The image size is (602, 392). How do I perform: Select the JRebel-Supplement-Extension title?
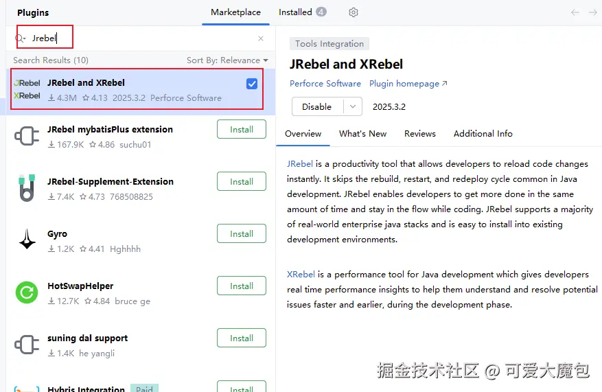tap(111, 182)
